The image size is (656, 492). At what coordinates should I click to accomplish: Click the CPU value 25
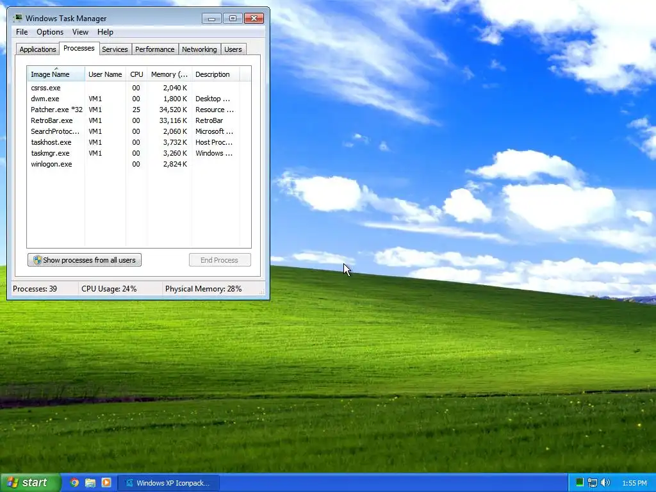[136, 110]
